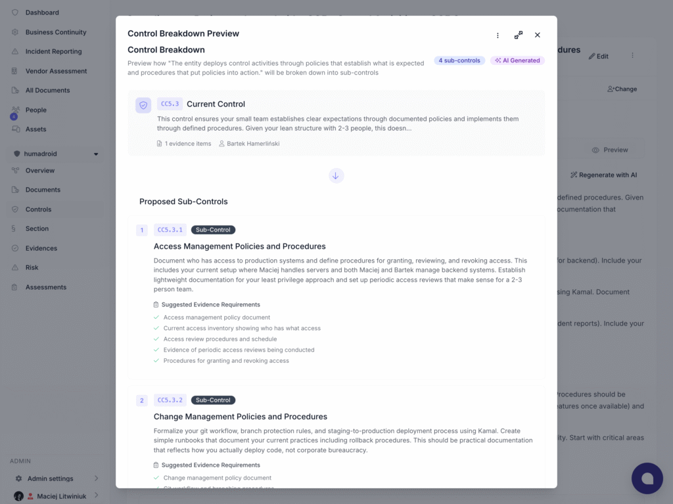This screenshot has width=673, height=504.
Task: Click the Evidences check icon in sidebar
Action: tap(15, 248)
